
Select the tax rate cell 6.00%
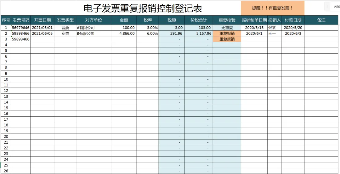click(148, 34)
